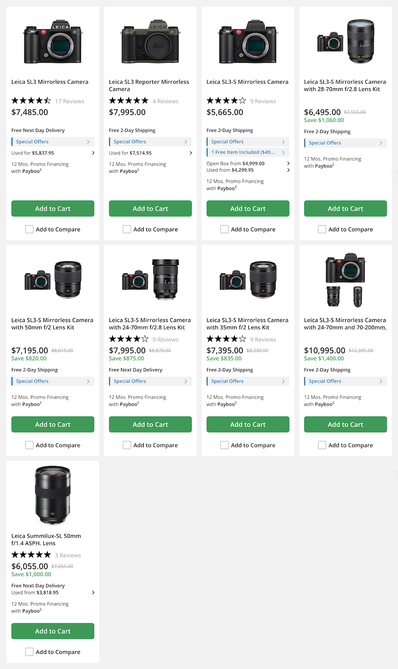Click star rating of Leica SL3 Mirrorless Camera
Screen dimensions: 398x669
pos(31,101)
